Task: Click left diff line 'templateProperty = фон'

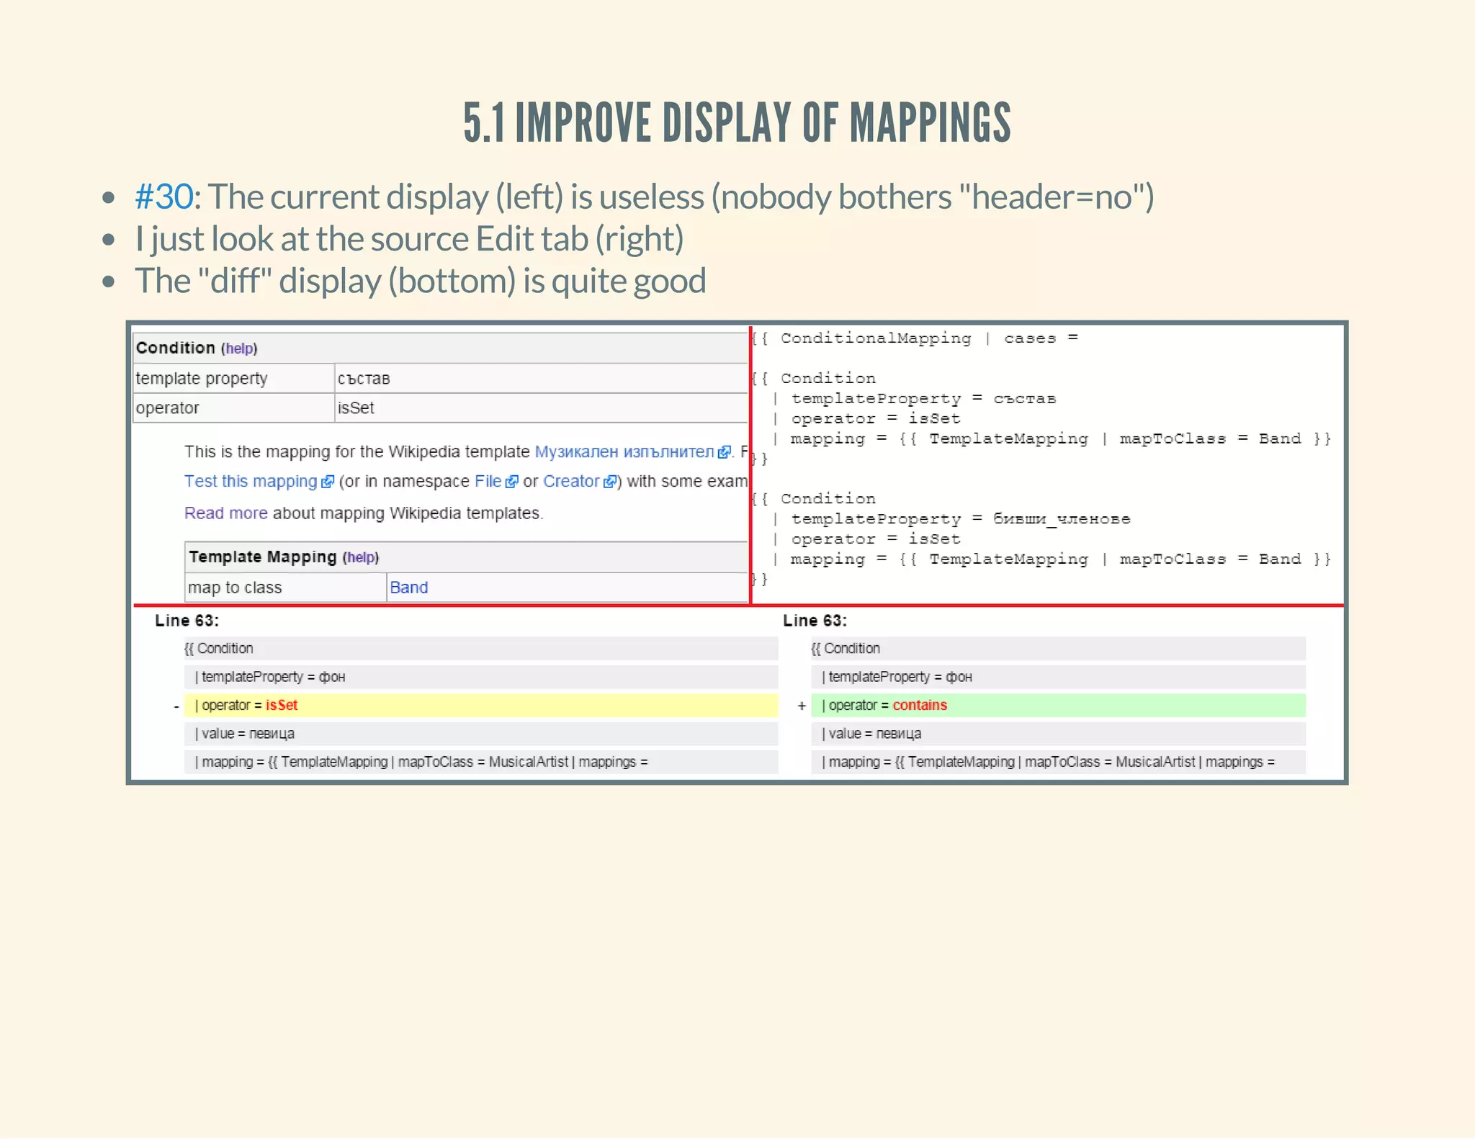Action: pyautogui.click(x=481, y=677)
